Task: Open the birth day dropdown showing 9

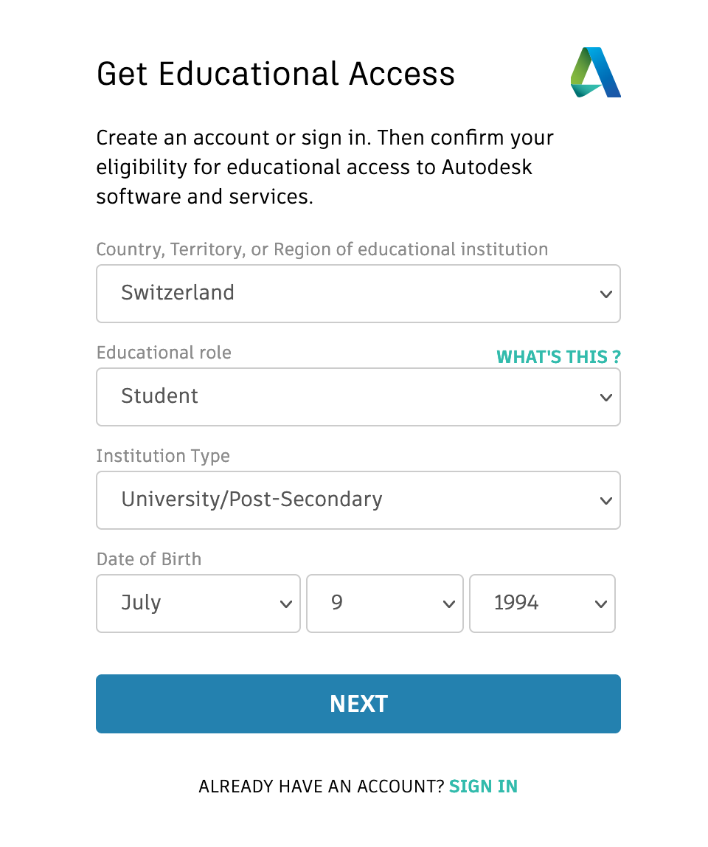Action: (x=384, y=604)
